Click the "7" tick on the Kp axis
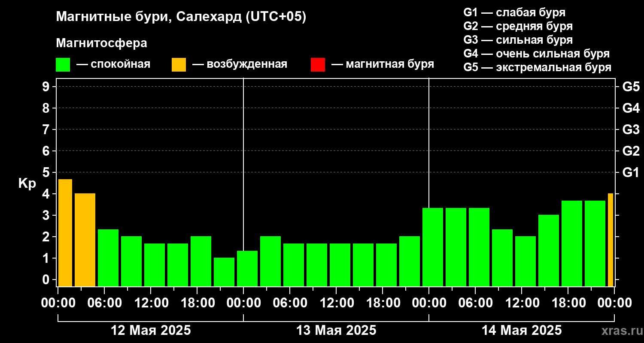This screenshot has width=644, height=343. click(x=47, y=129)
